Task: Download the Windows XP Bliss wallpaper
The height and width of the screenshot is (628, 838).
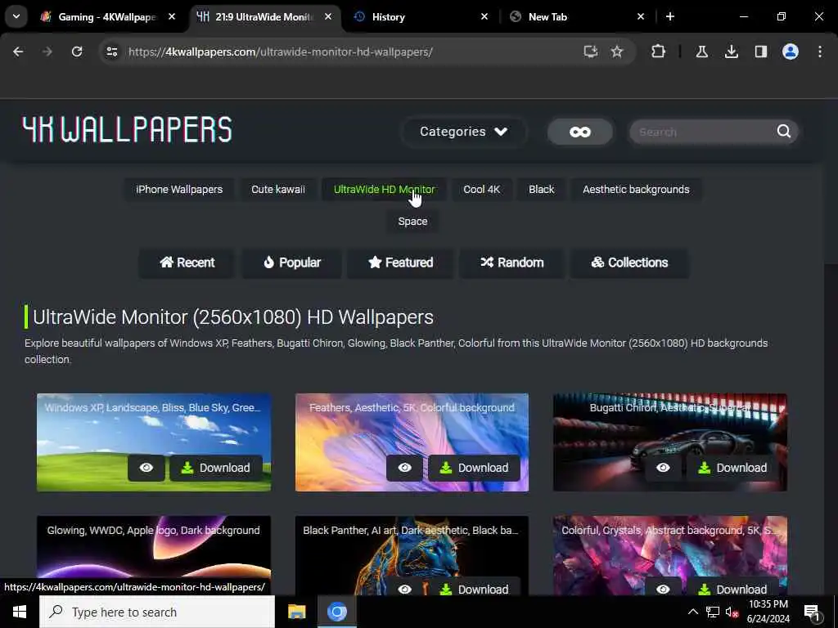Action: coord(216,468)
